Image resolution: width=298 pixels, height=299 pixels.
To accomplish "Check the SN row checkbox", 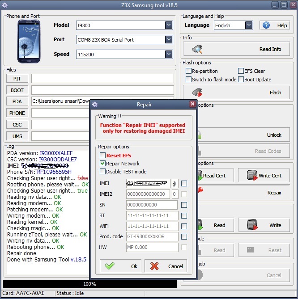I will click(x=184, y=205).
